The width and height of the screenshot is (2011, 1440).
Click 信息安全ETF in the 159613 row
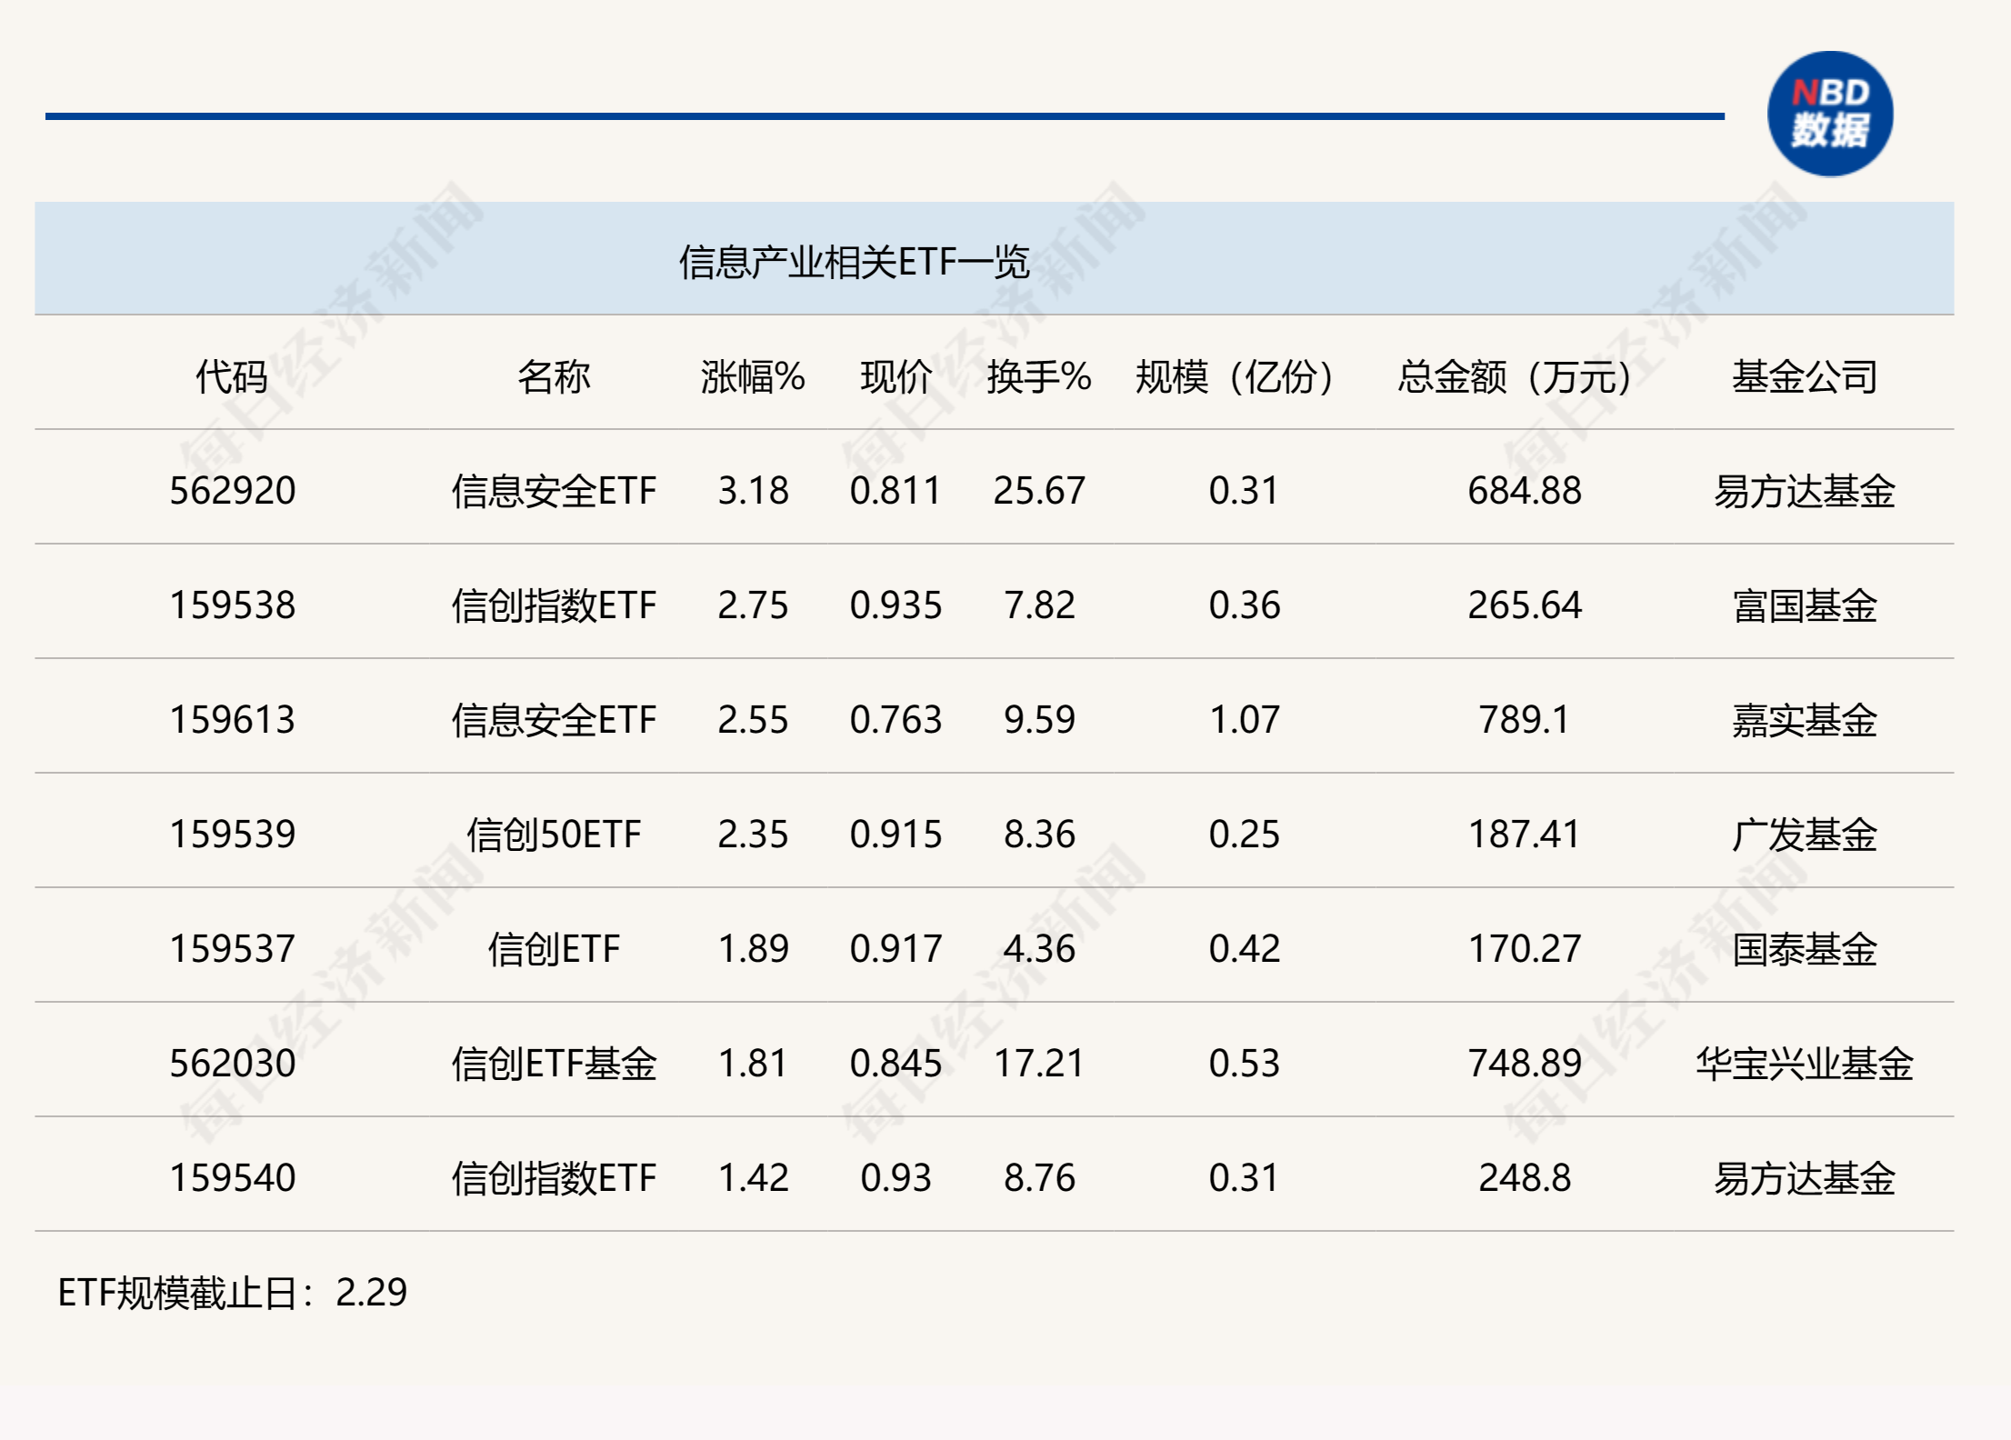coord(554,720)
